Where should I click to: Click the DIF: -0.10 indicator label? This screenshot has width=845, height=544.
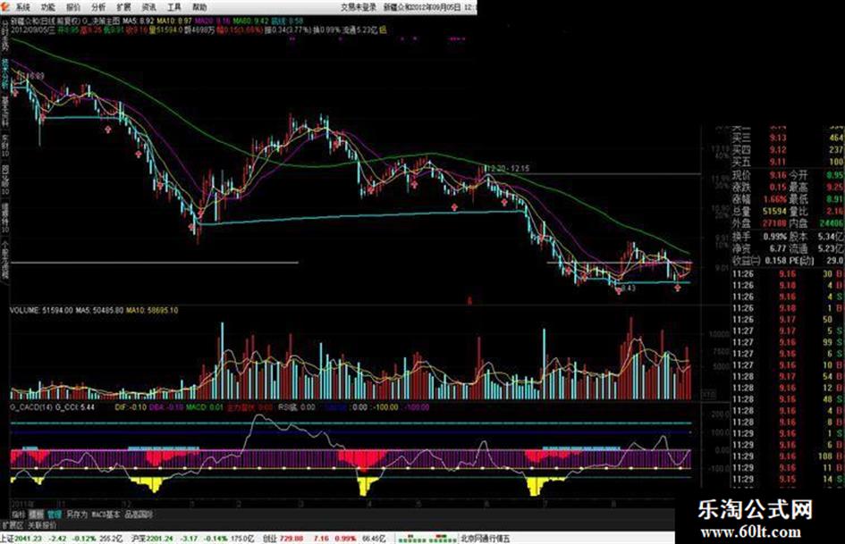coord(131,407)
